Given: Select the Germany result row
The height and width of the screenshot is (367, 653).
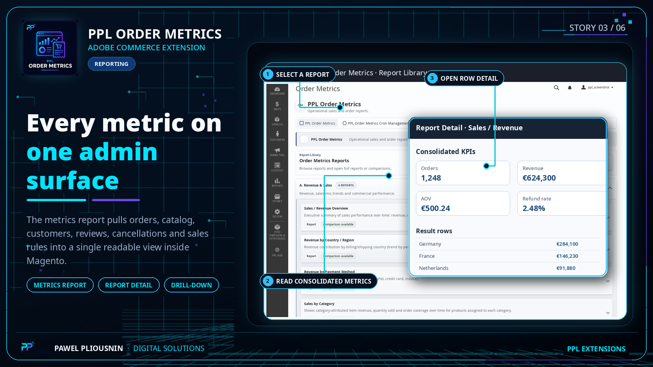Looking at the screenshot, I should [x=508, y=244].
